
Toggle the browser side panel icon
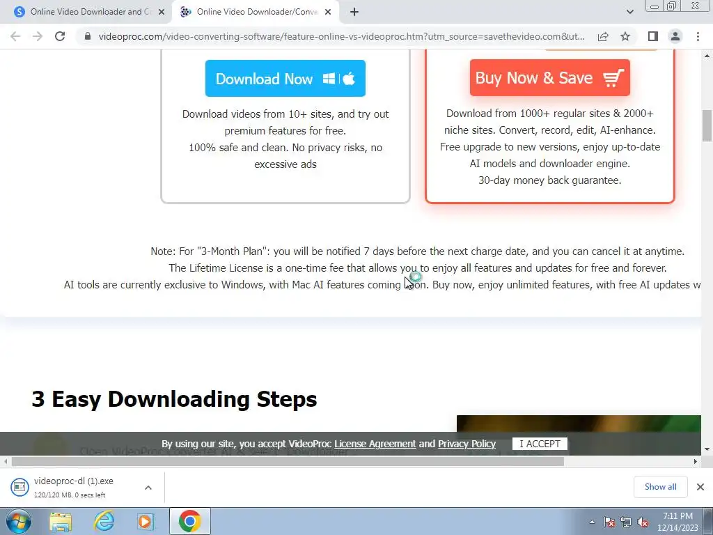pos(653,36)
